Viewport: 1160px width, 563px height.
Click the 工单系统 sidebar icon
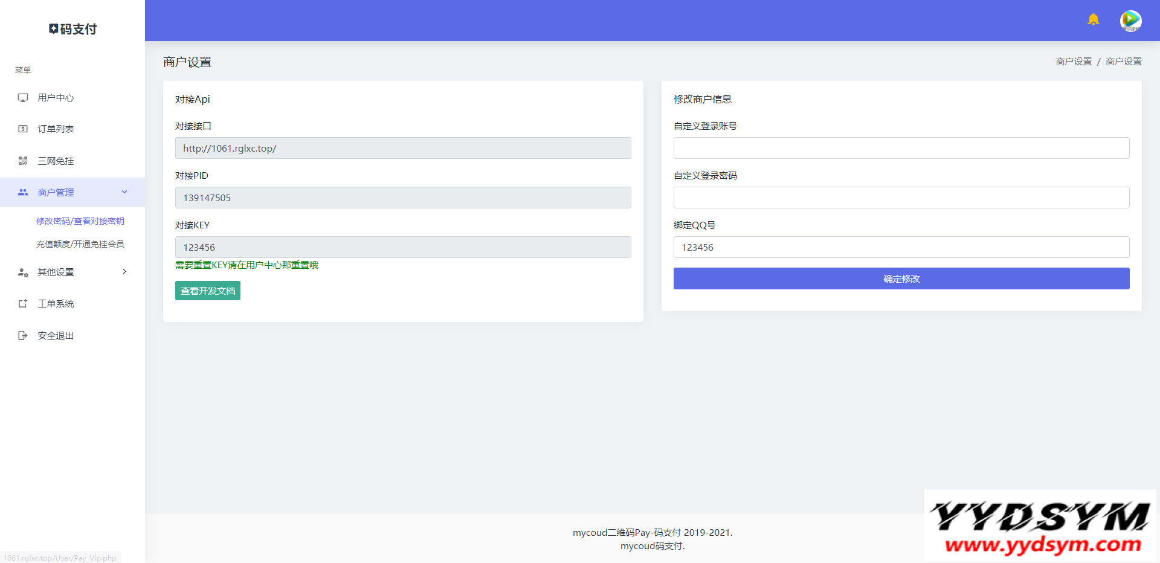click(x=23, y=304)
